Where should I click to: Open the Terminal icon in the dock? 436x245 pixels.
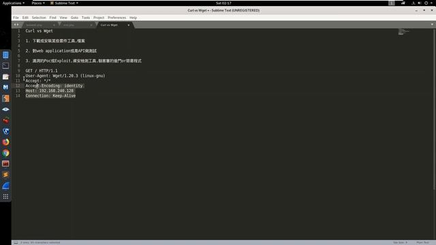[5, 66]
